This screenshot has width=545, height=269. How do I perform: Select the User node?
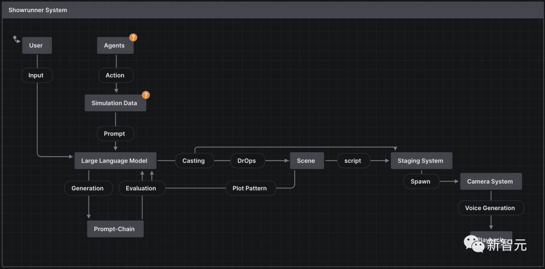coord(36,45)
